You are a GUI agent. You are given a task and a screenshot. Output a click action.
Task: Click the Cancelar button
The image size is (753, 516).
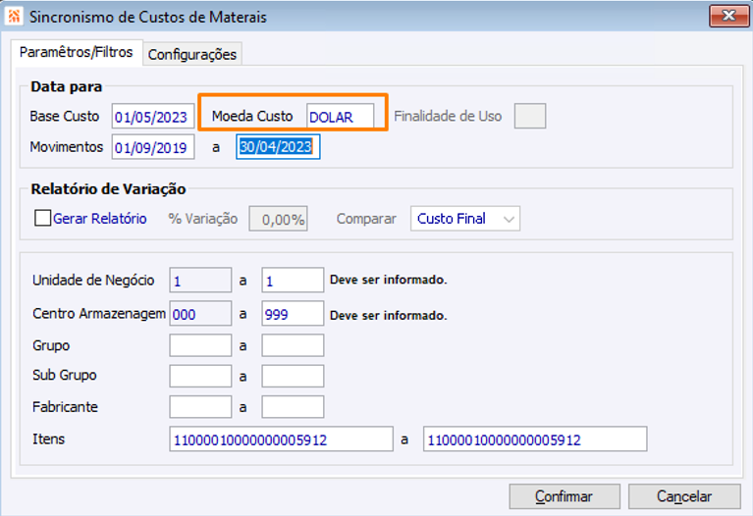(x=684, y=495)
